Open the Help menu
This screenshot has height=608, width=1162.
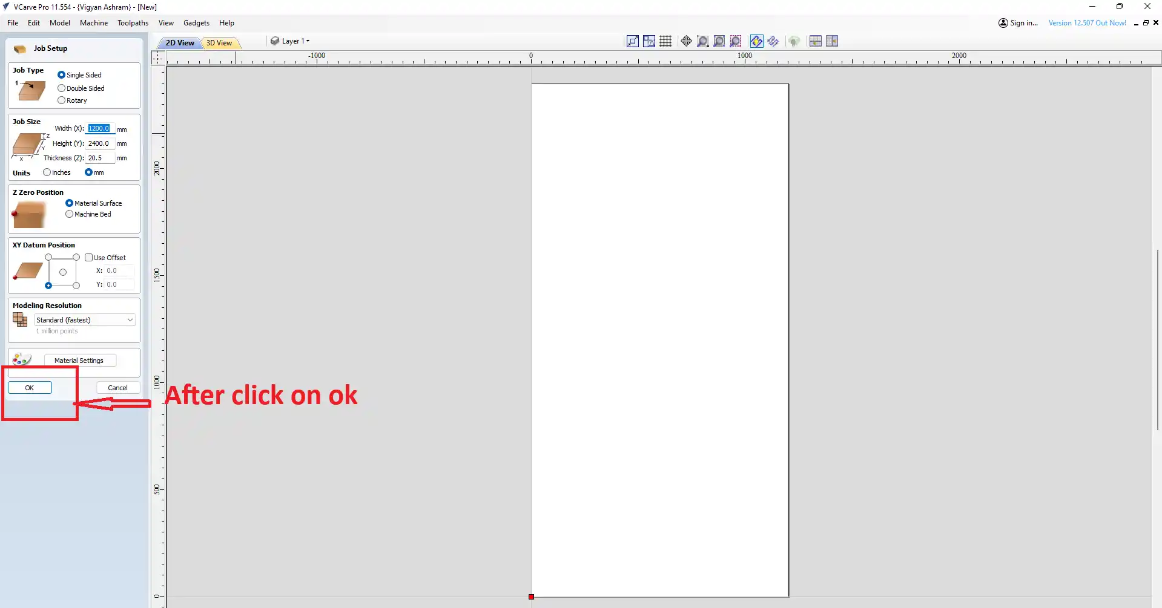tap(227, 23)
